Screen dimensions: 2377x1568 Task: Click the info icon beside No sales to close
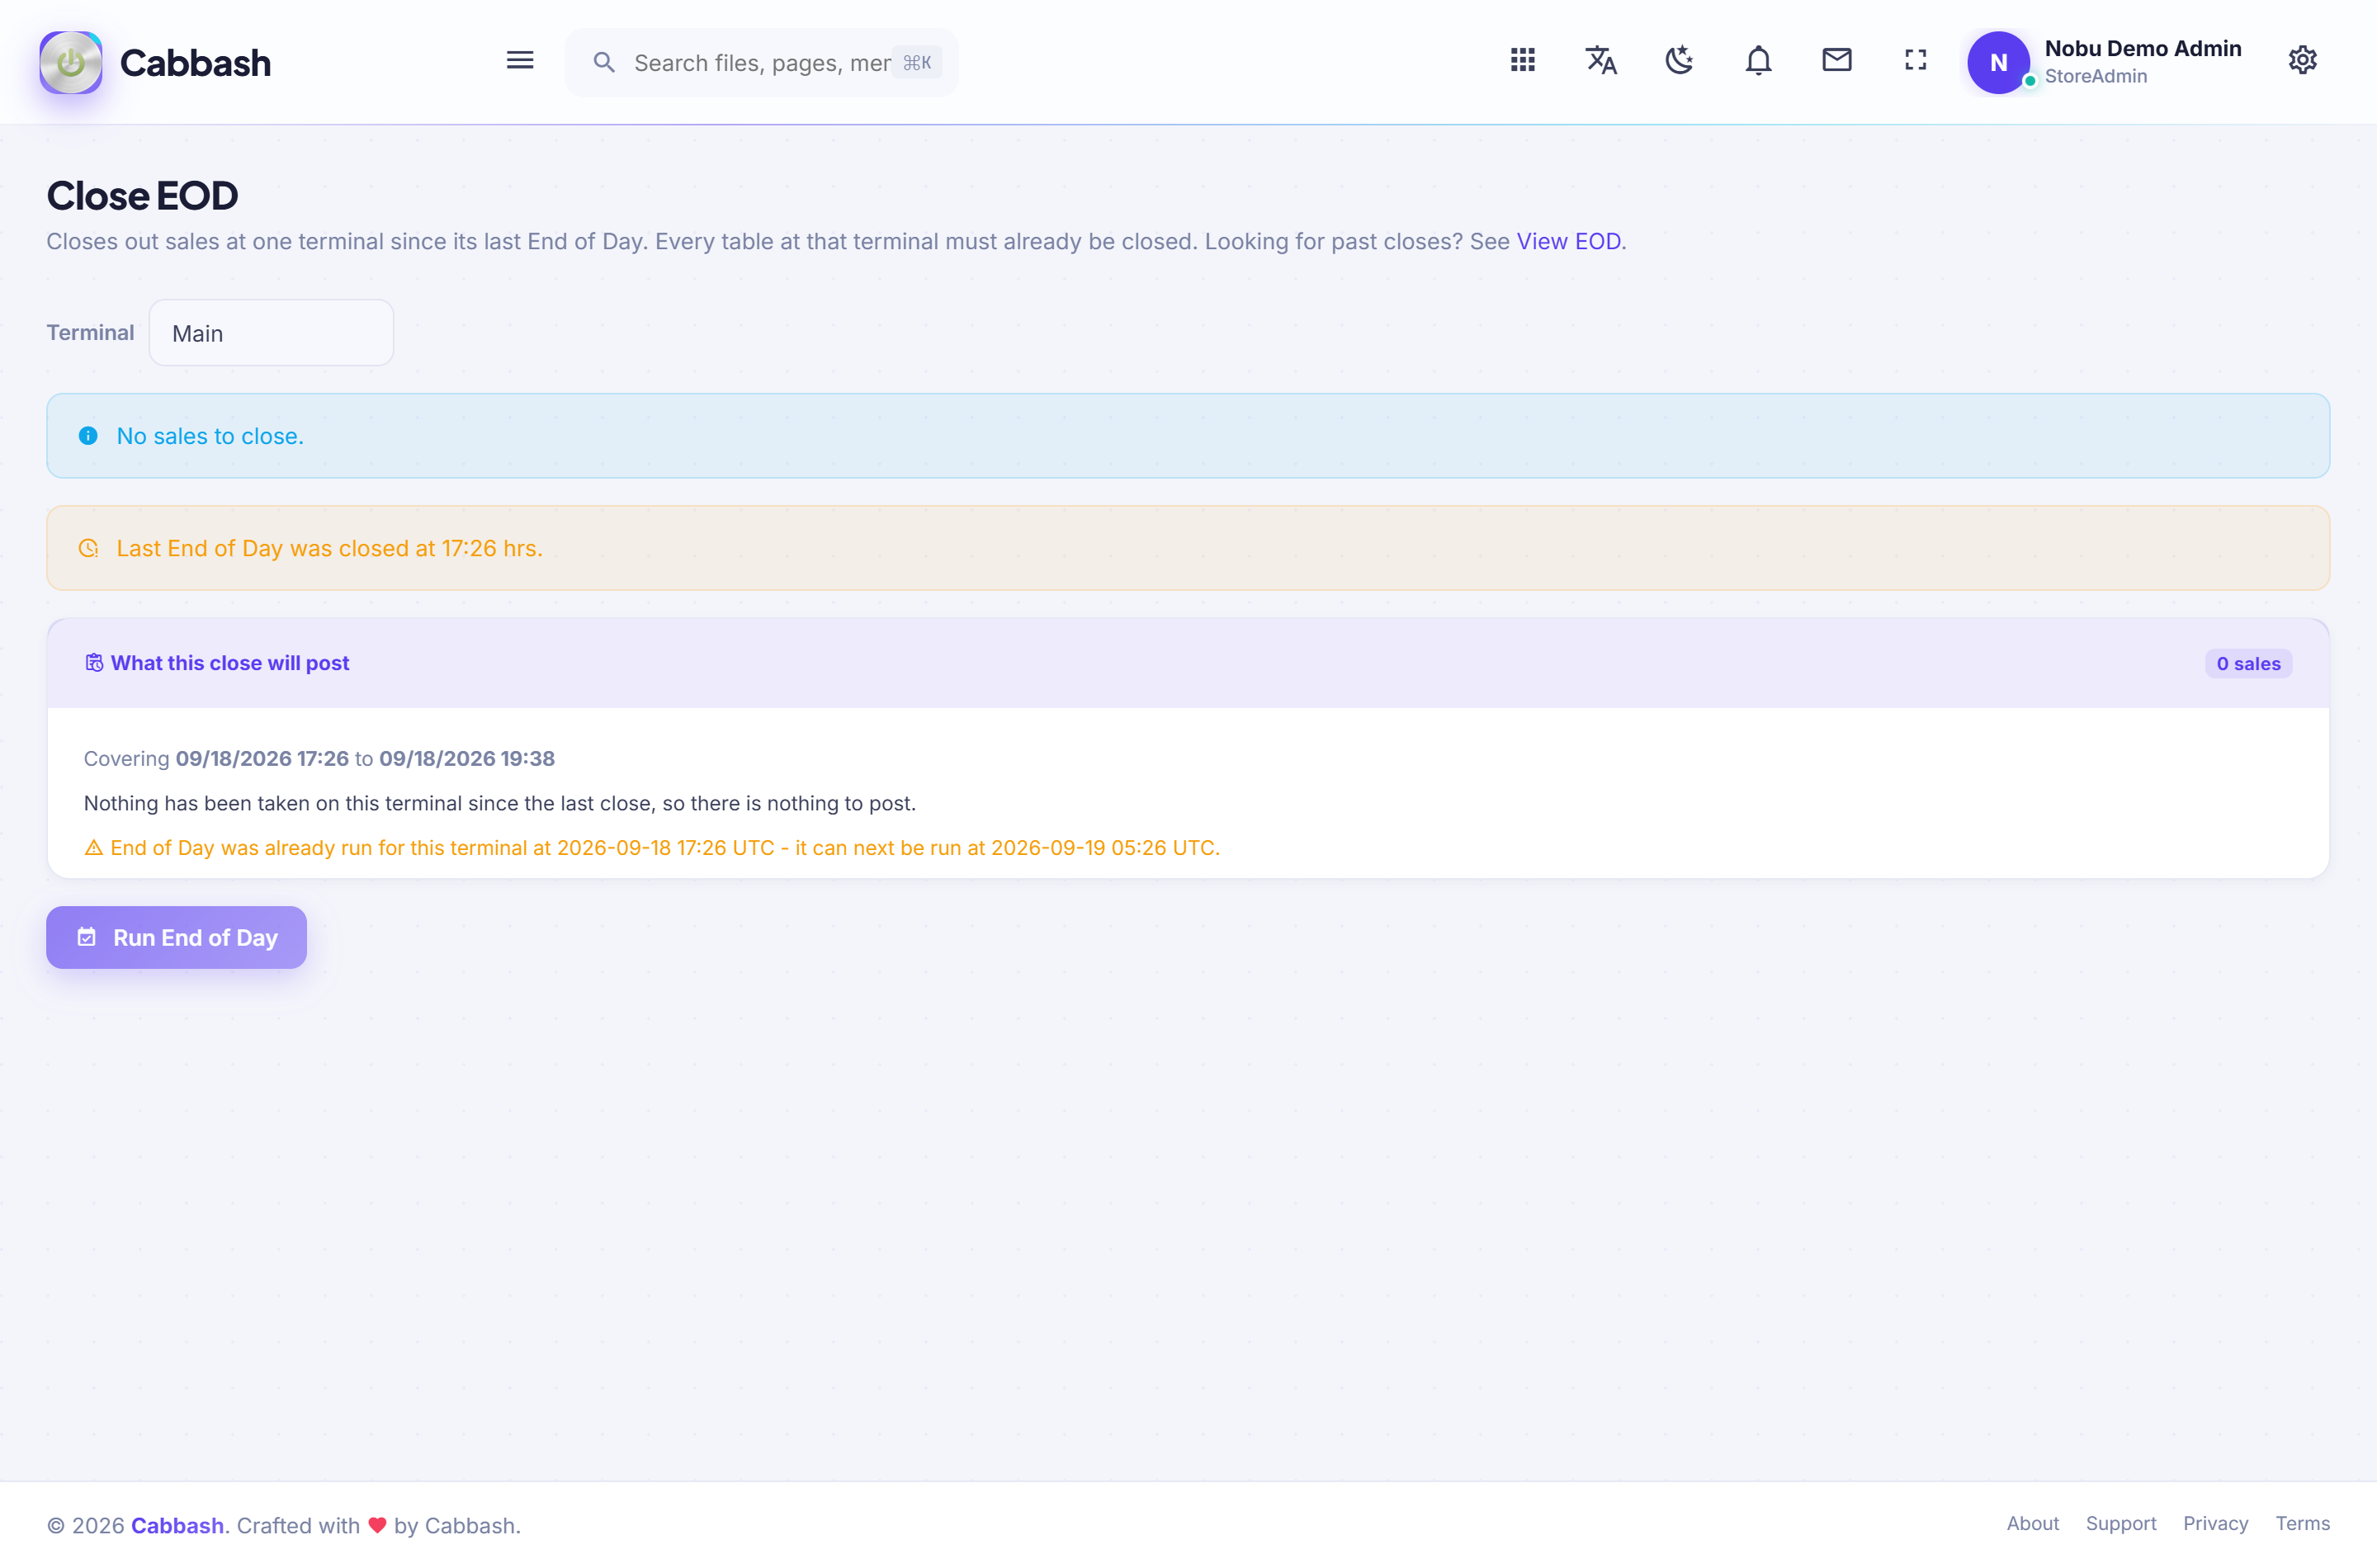click(x=88, y=436)
